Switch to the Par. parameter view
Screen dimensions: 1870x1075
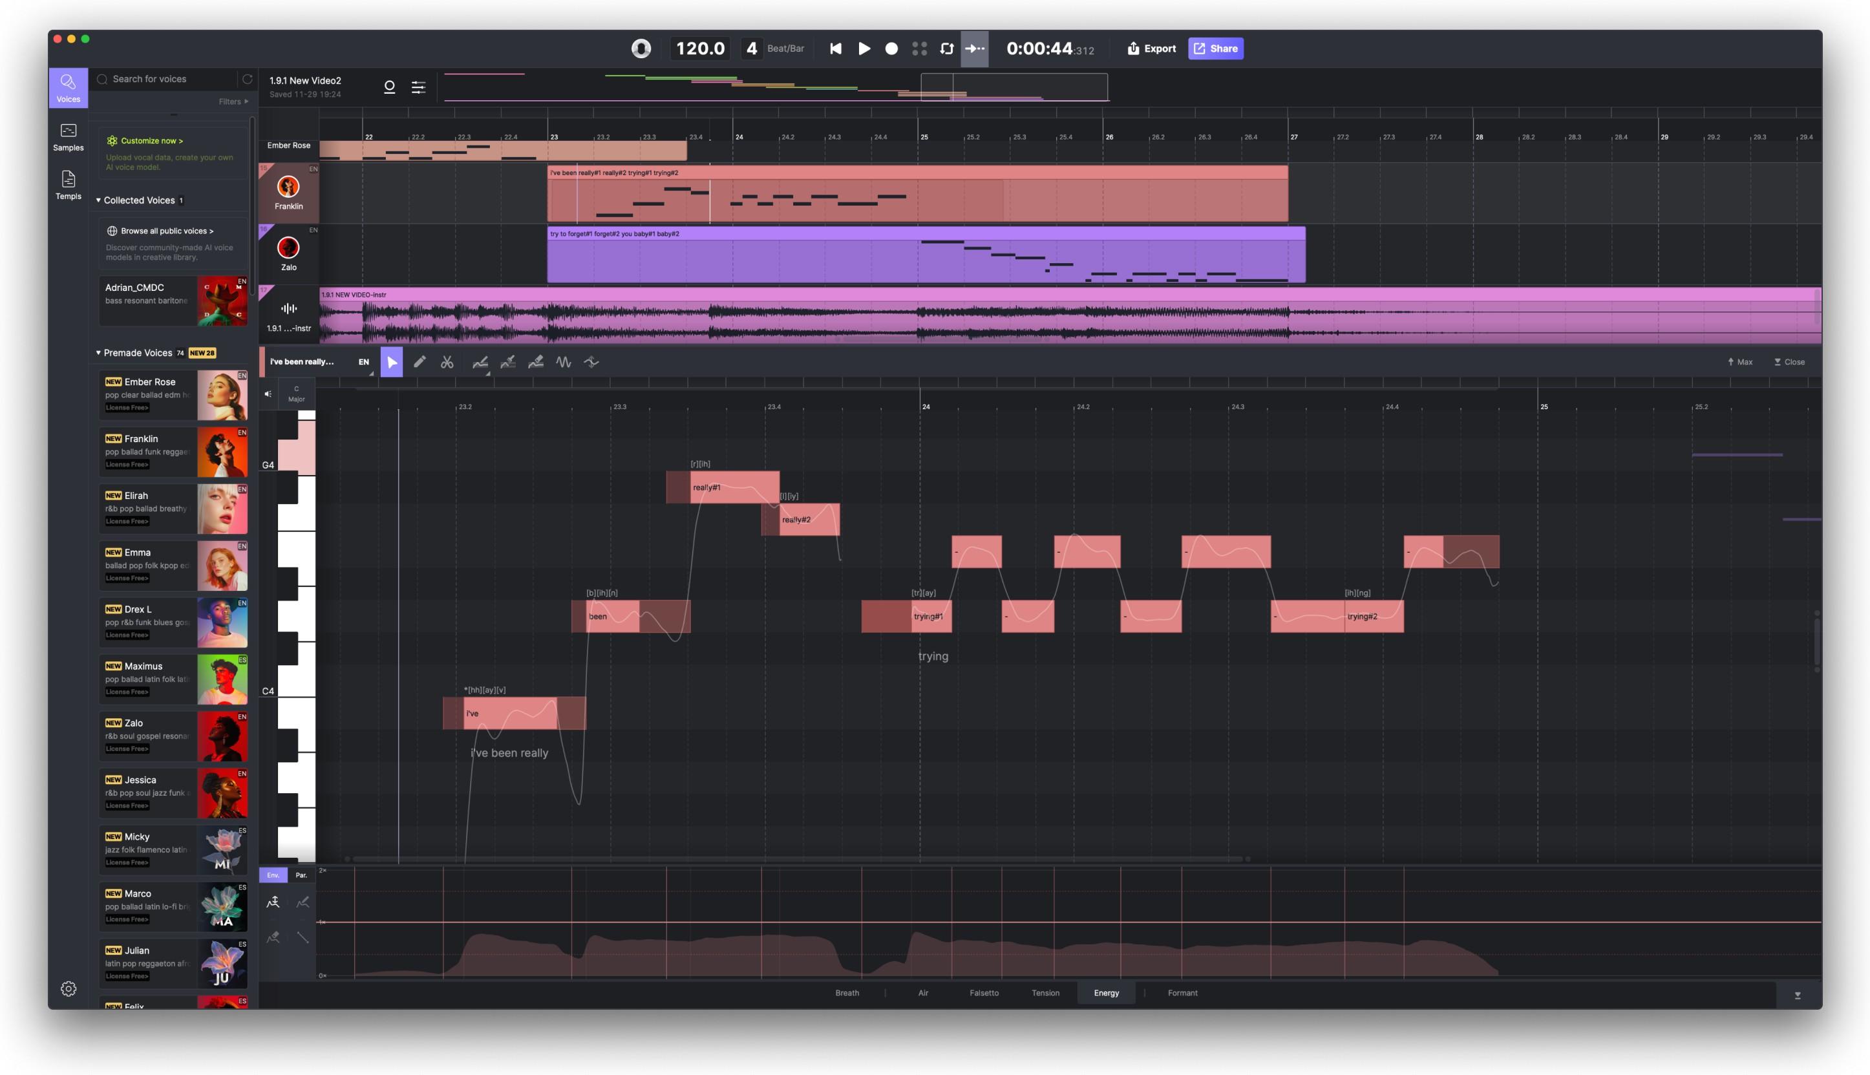click(301, 875)
